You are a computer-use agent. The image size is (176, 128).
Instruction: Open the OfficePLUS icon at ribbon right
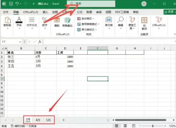click(x=159, y=23)
